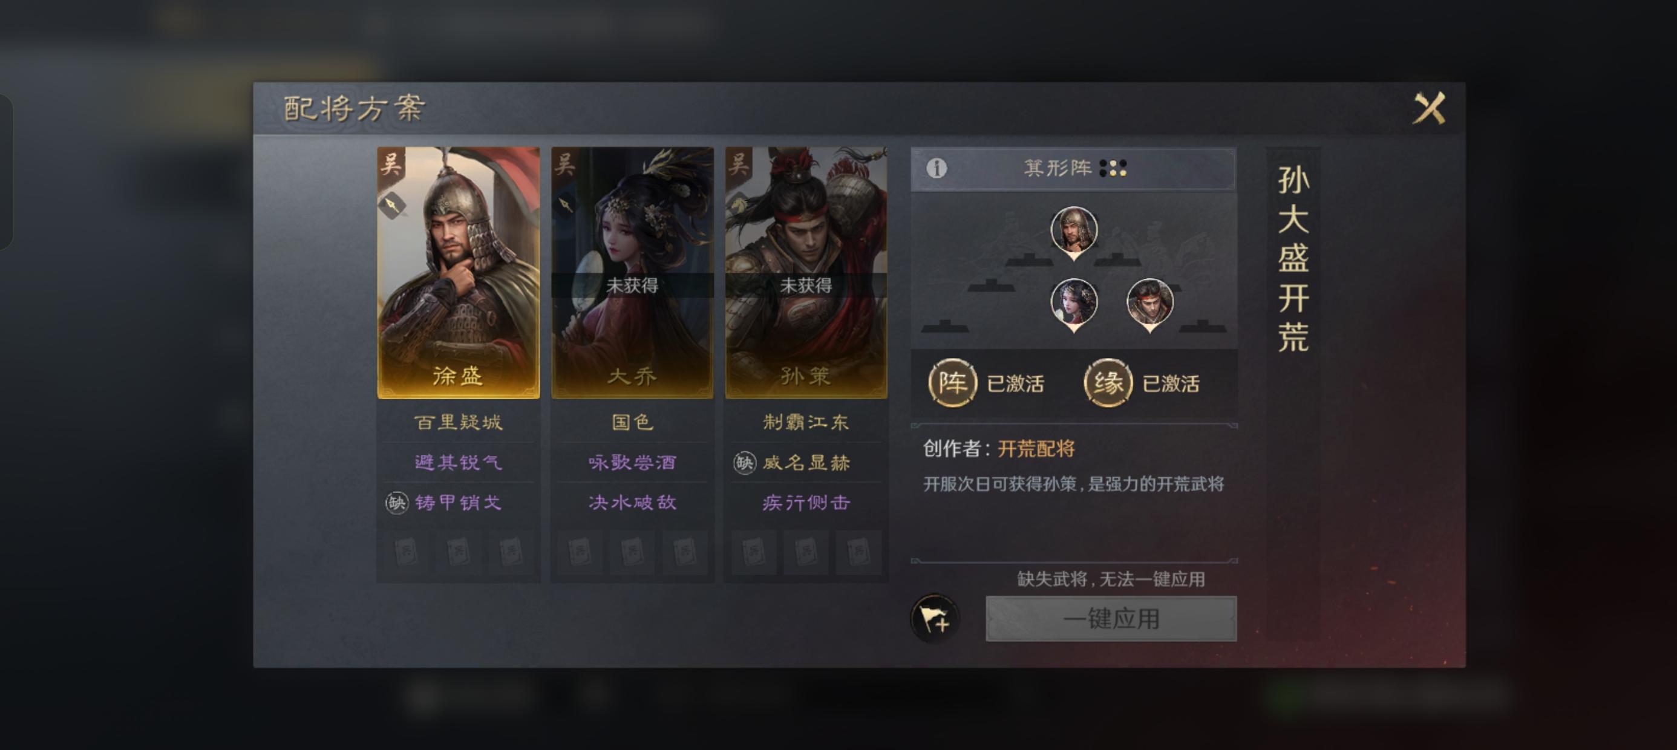The image size is (1677, 750).
Task: Click the 缺 marker beside 威名显赫
Action: coord(745,463)
